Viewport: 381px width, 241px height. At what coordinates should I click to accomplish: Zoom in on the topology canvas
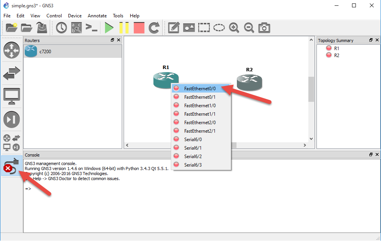234,27
